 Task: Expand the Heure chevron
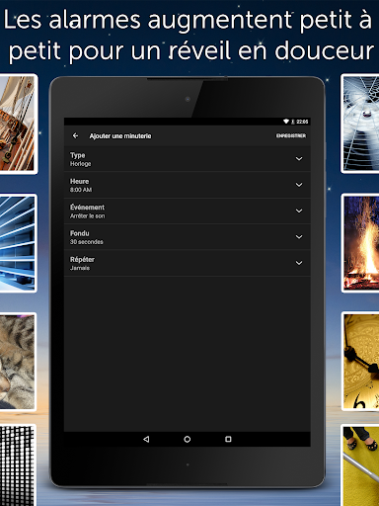pos(299,185)
